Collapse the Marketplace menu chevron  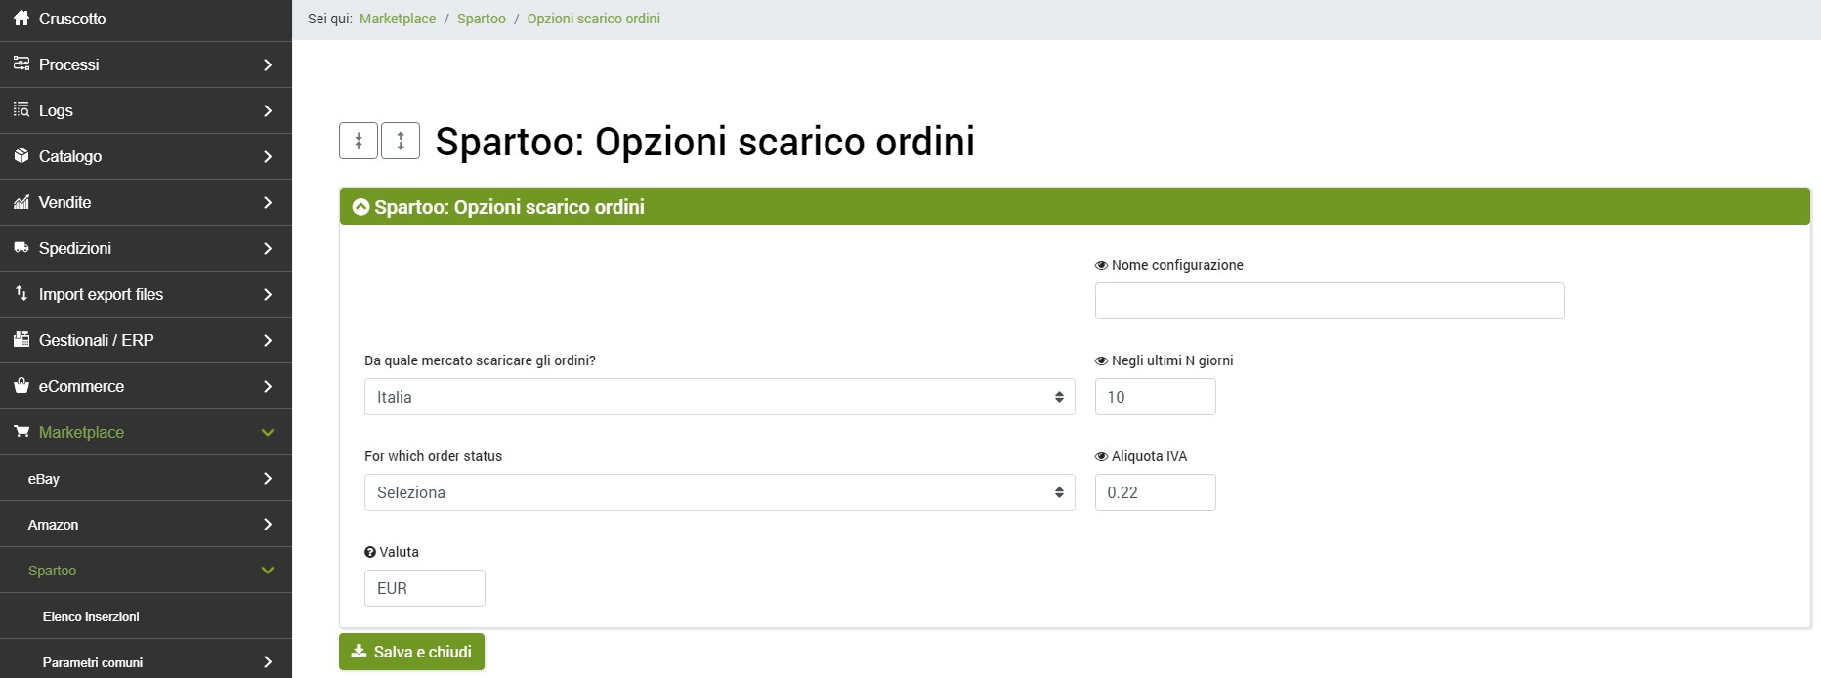[268, 432]
